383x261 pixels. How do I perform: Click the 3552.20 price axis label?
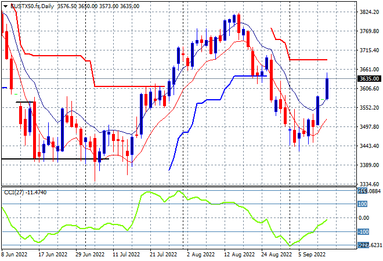coord(369,108)
